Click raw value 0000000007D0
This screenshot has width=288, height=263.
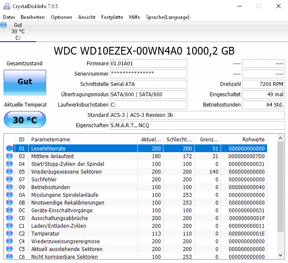(x=246, y=156)
